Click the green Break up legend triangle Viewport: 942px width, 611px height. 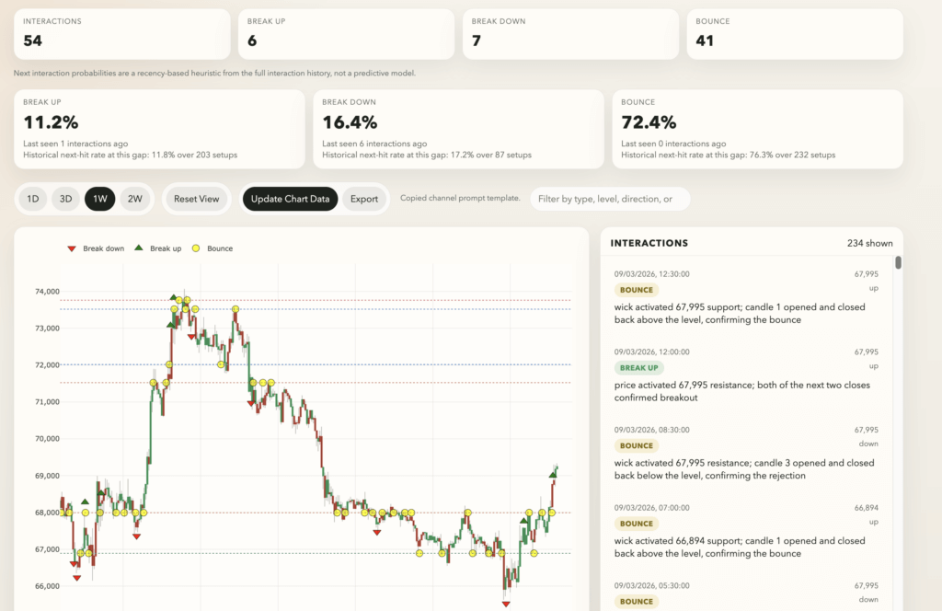tap(139, 248)
